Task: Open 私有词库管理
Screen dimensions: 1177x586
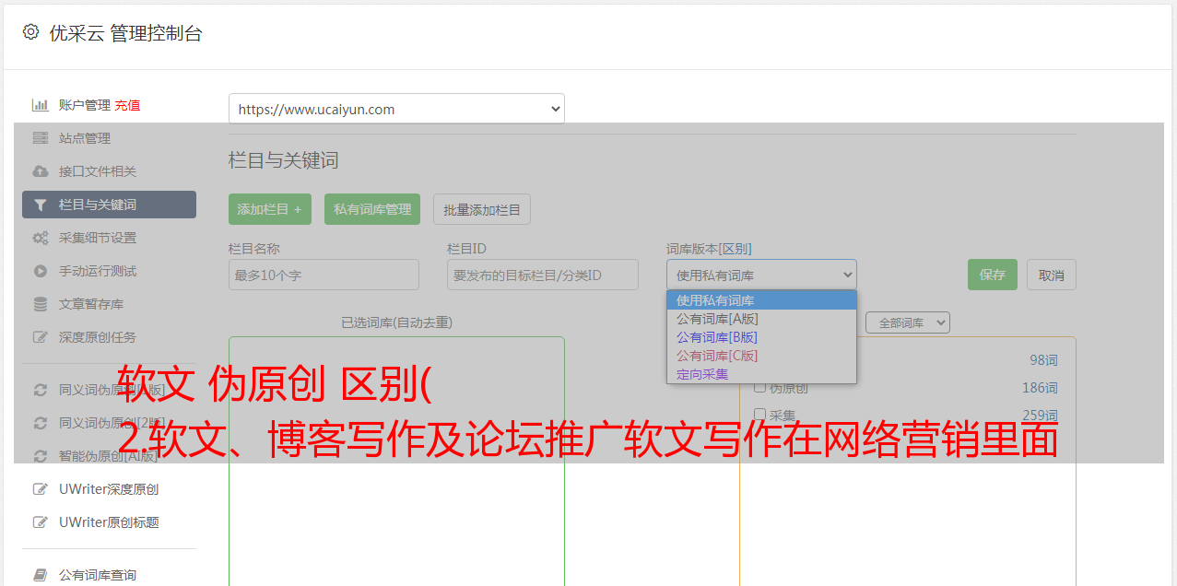Action: click(x=372, y=209)
